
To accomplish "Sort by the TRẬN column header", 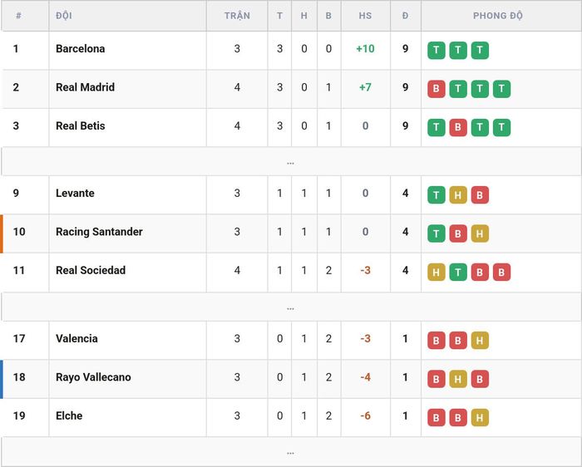I will (237, 16).
